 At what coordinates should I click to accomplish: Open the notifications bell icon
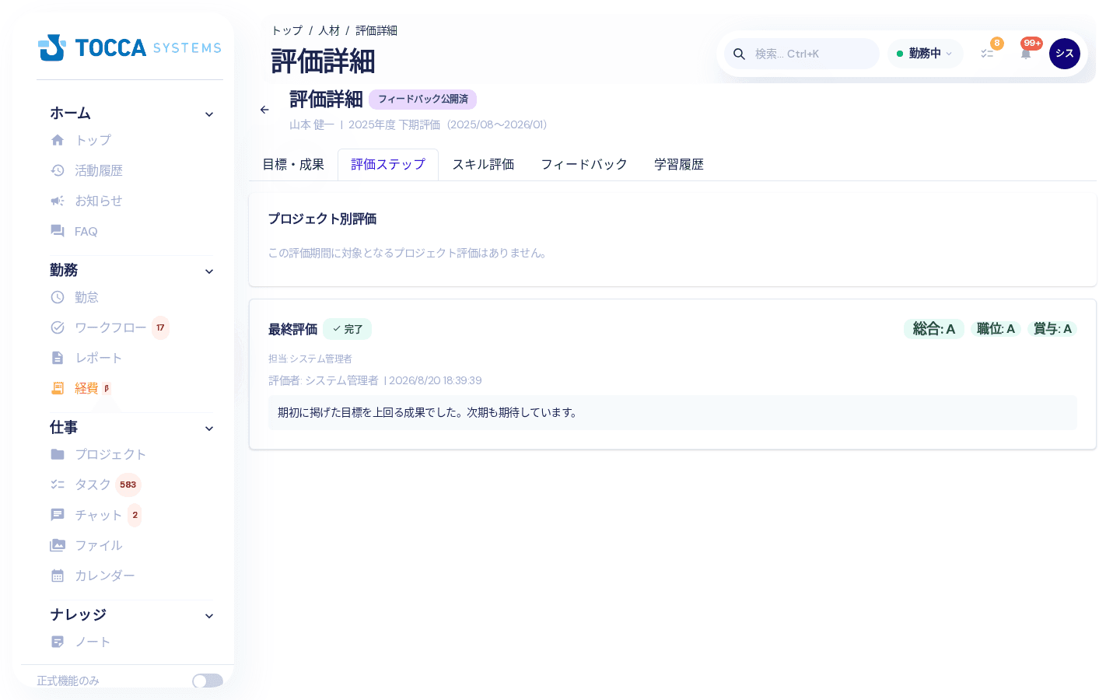click(x=1026, y=54)
